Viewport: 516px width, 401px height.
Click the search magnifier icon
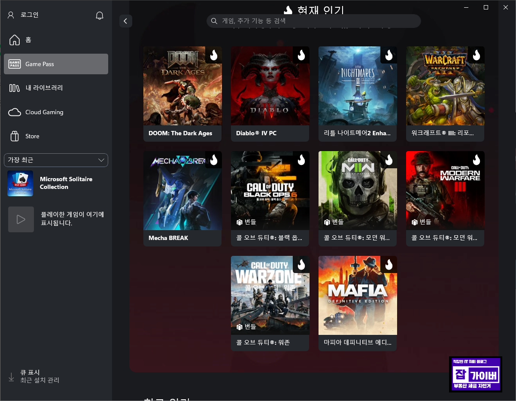pyautogui.click(x=214, y=21)
